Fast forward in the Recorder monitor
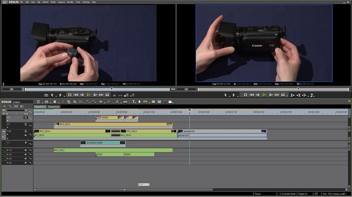This screenshot has width=352, height=197. pyautogui.click(x=277, y=95)
